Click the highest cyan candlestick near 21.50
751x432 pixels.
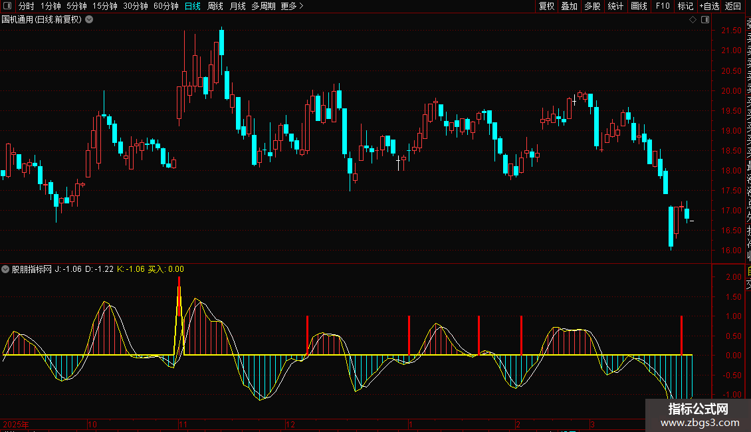222,42
